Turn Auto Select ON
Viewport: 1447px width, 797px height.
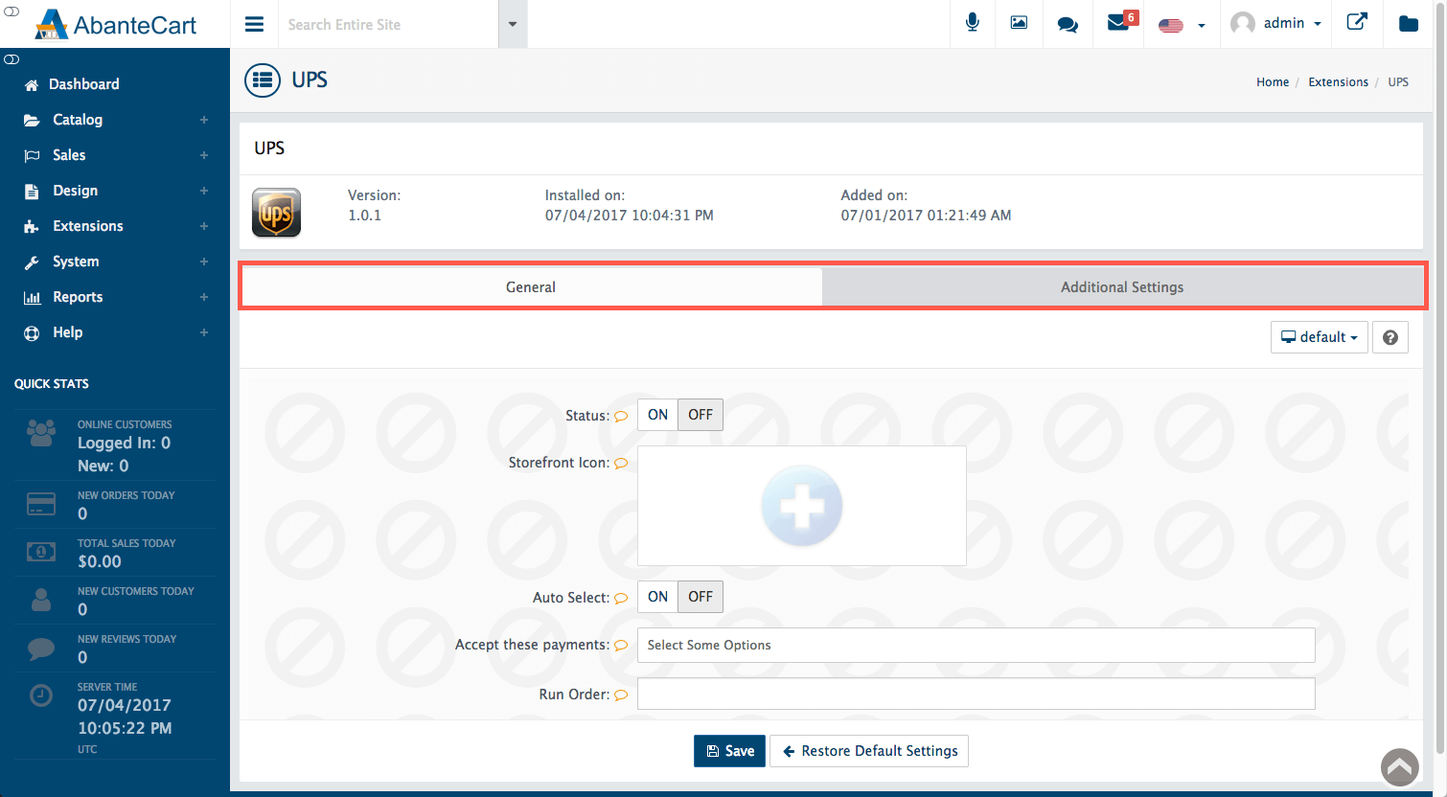(657, 597)
